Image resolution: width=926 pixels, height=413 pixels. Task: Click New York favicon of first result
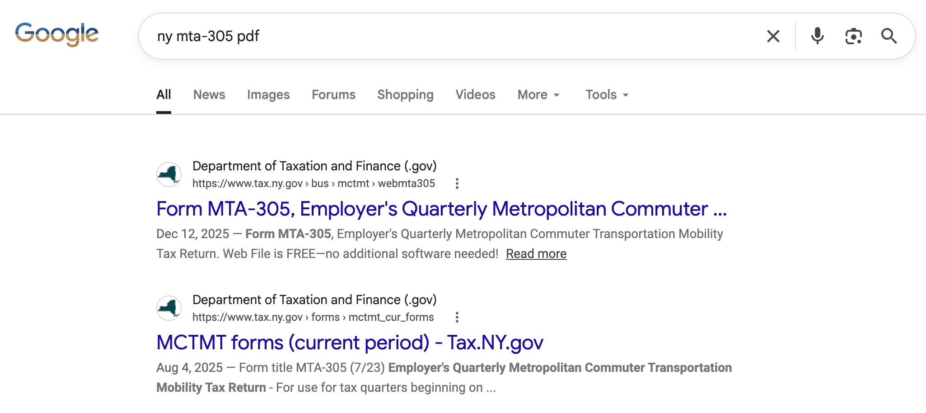point(169,174)
